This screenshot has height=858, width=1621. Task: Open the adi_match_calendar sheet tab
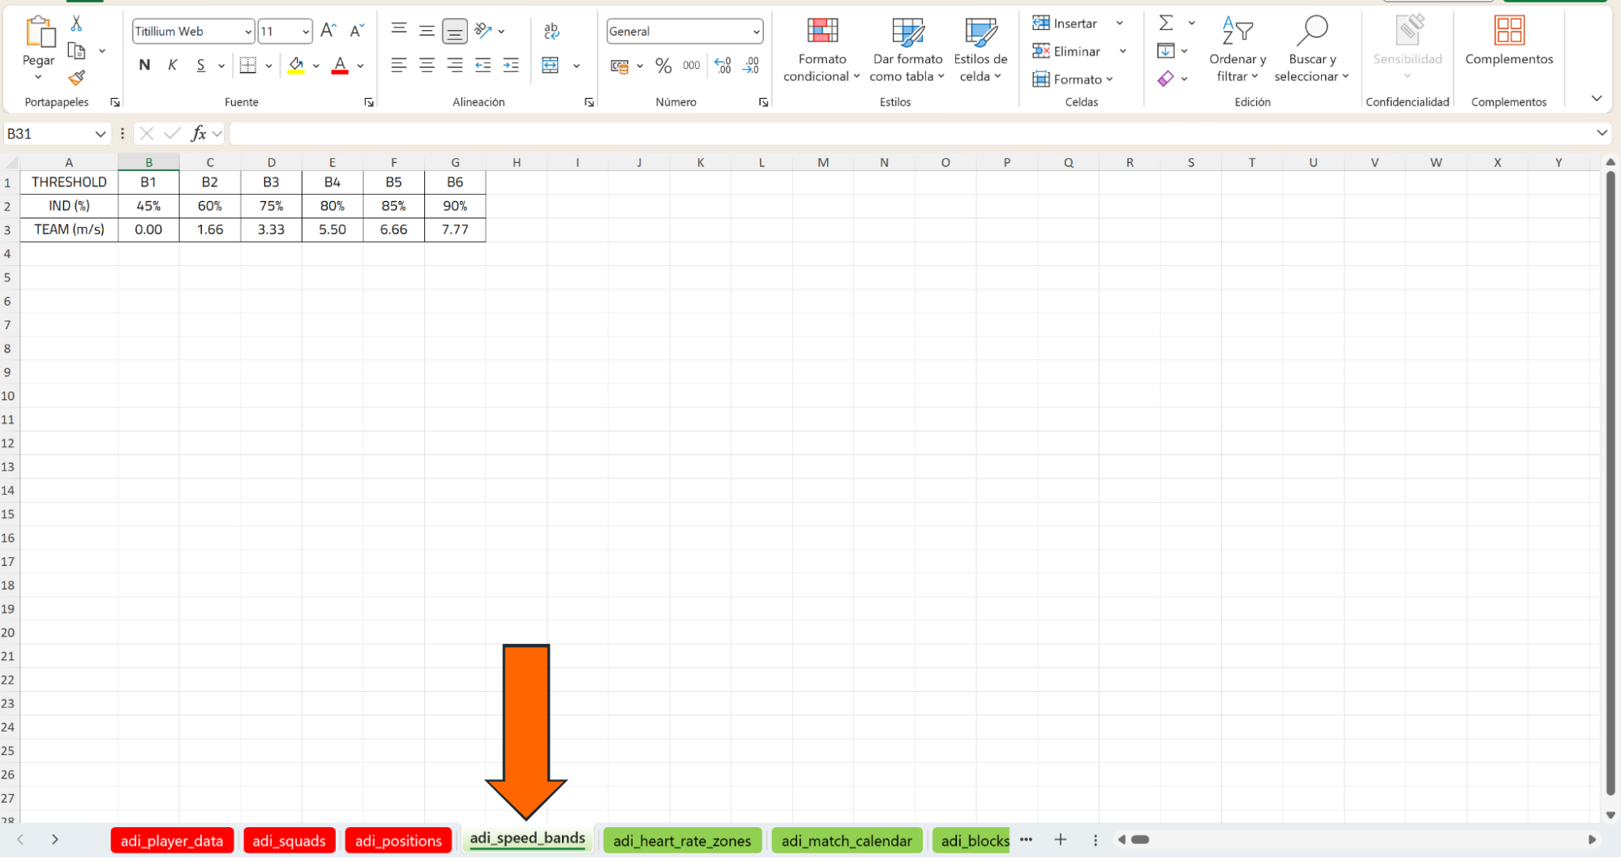[847, 841]
